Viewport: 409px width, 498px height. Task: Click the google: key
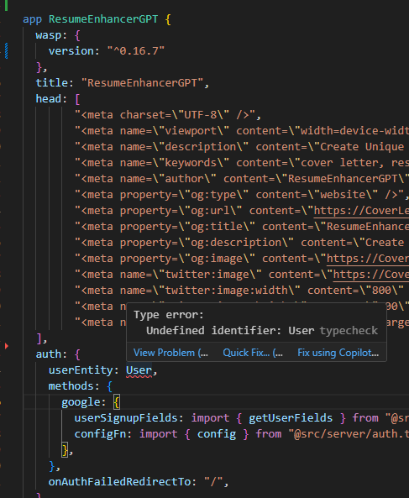[x=83, y=402]
